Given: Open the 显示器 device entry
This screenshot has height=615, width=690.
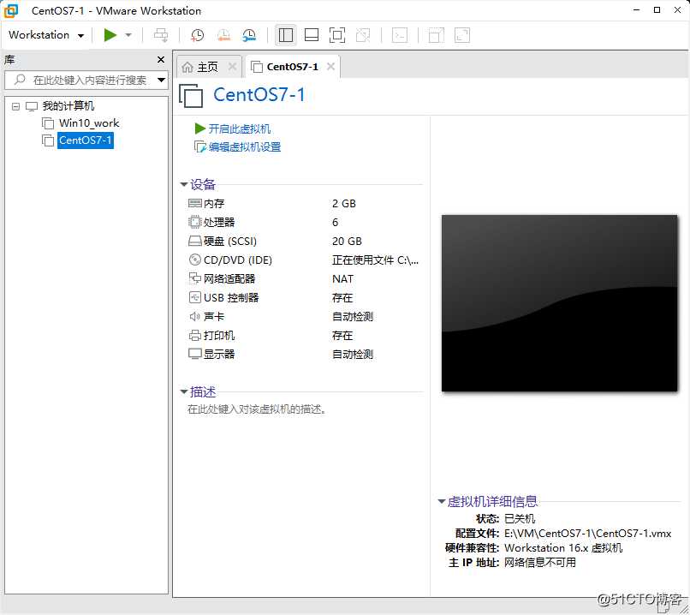Looking at the screenshot, I should pos(219,355).
